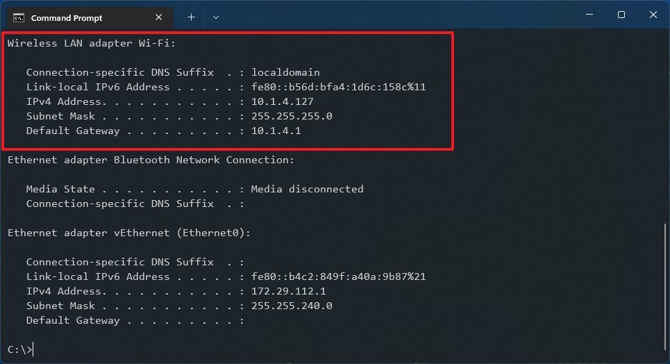Click the Default Gateway value 10.1.4.1
The height and width of the screenshot is (364, 670).
(277, 131)
